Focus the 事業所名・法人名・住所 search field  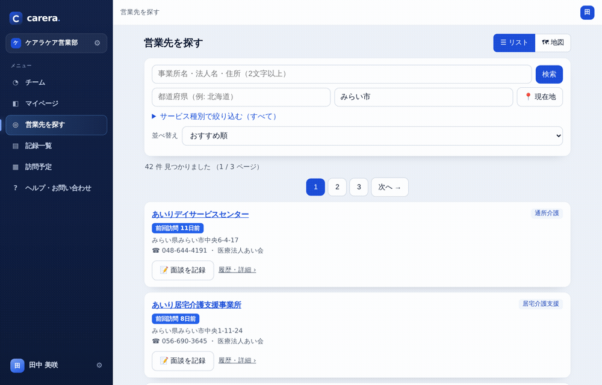[342, 74]
